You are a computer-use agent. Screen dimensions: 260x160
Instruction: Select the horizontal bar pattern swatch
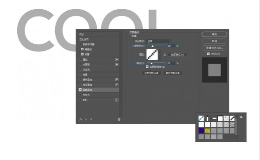click(214, 118)
